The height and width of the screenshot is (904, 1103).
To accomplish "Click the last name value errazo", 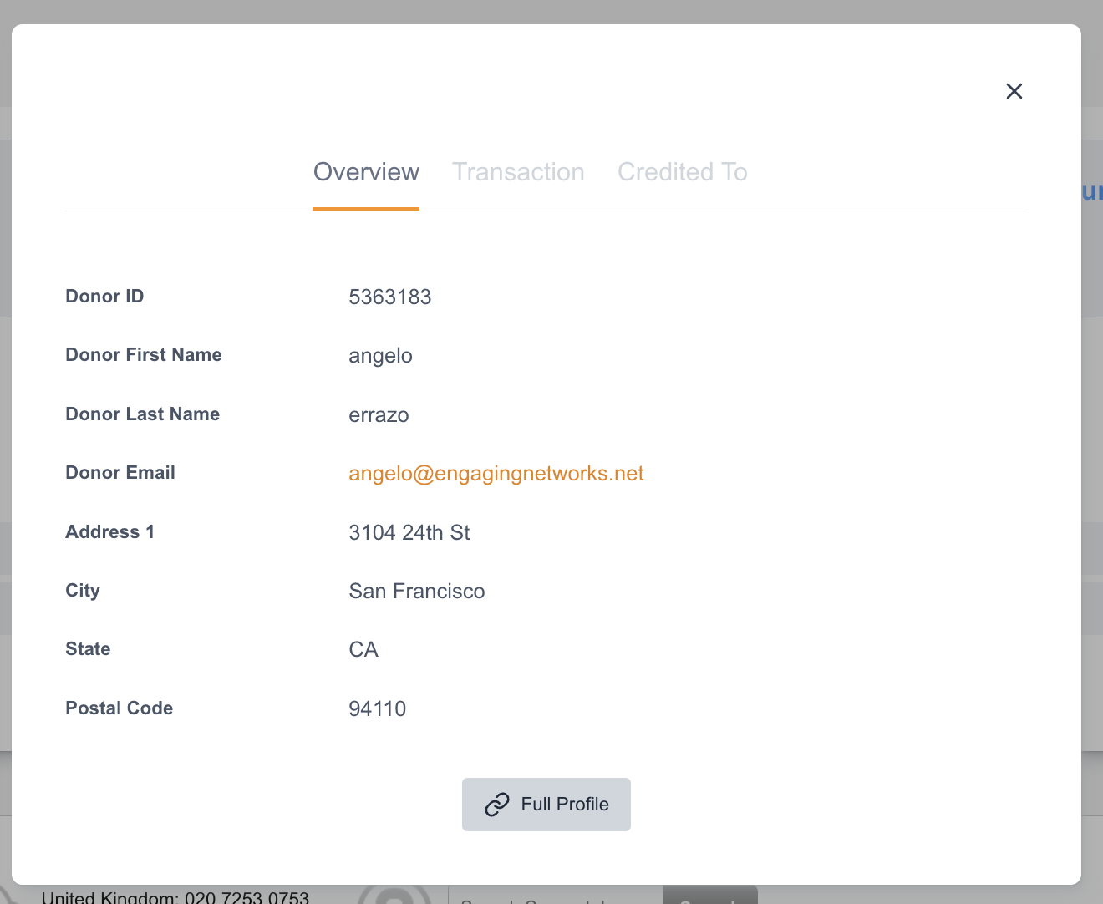I will [379, 415].
